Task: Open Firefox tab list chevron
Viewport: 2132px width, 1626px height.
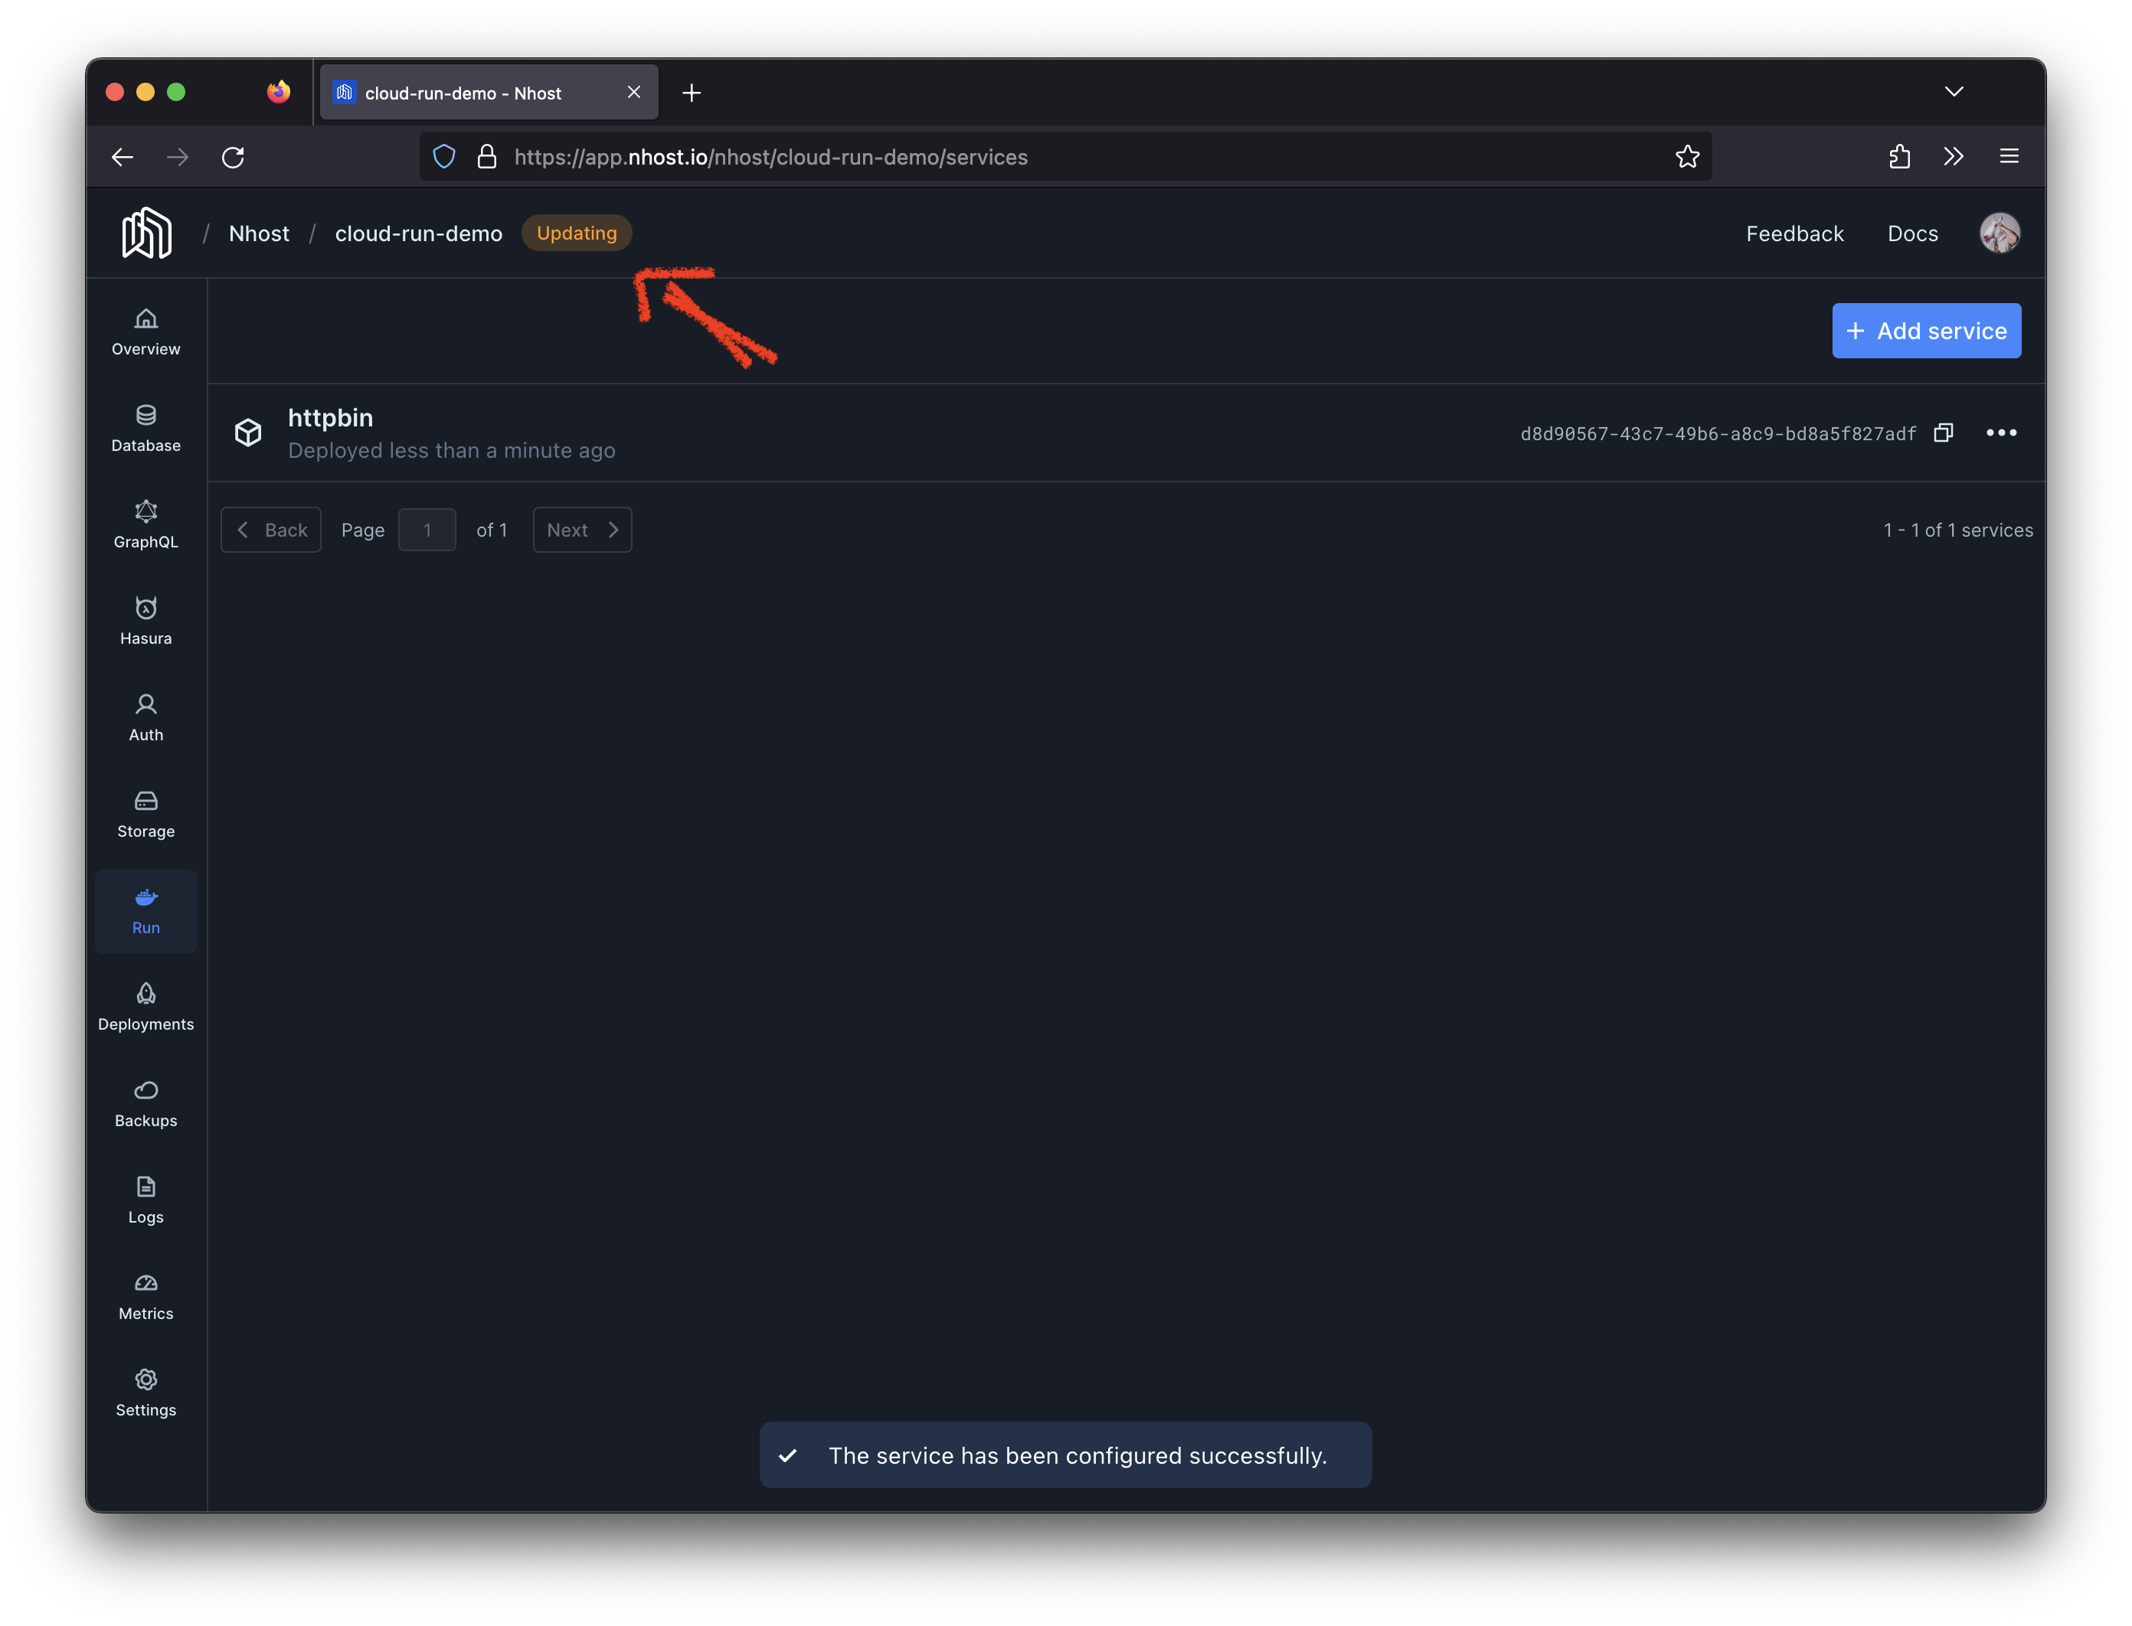Action: [1953, 92]
